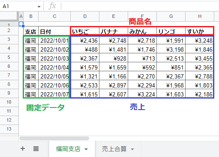This screenshot has width=219, height=157.
Task: Select the row 5 header
Action: coord(9,57)
